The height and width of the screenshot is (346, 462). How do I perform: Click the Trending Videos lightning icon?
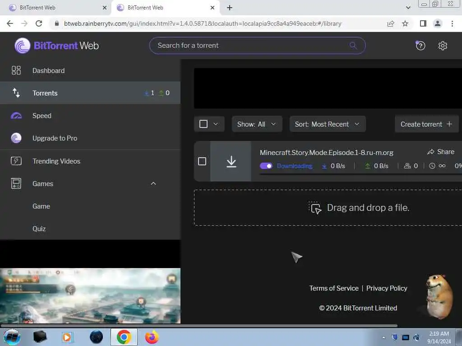coord(16,161)
